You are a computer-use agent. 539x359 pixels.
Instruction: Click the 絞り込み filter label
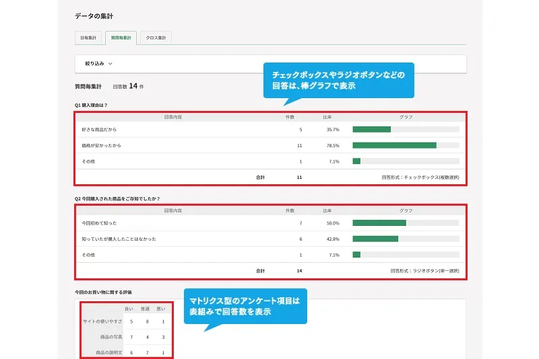[x=93, y=63]
